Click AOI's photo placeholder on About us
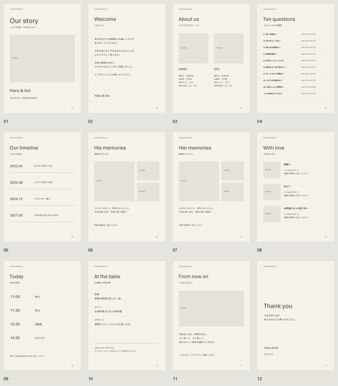Screen dimensions: 338x386 [229, 48]
